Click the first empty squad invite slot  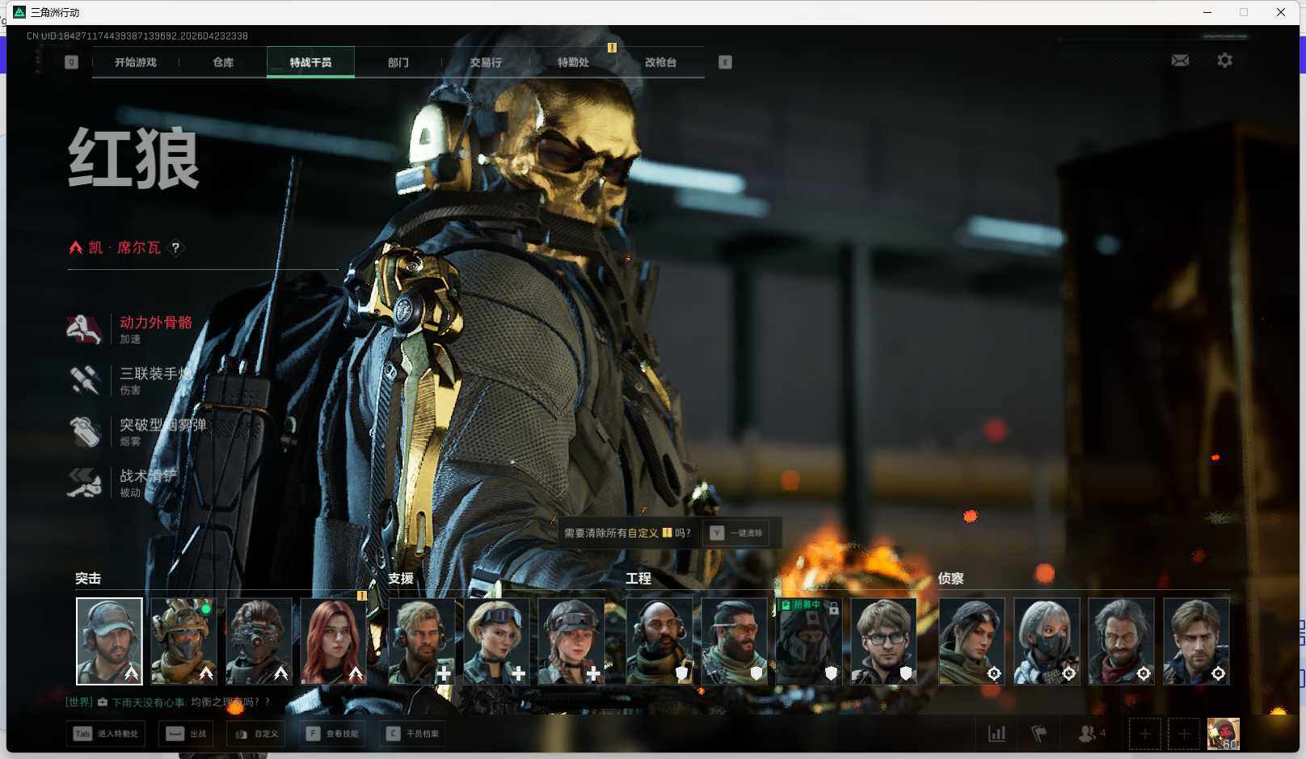tap(1144, 734)
